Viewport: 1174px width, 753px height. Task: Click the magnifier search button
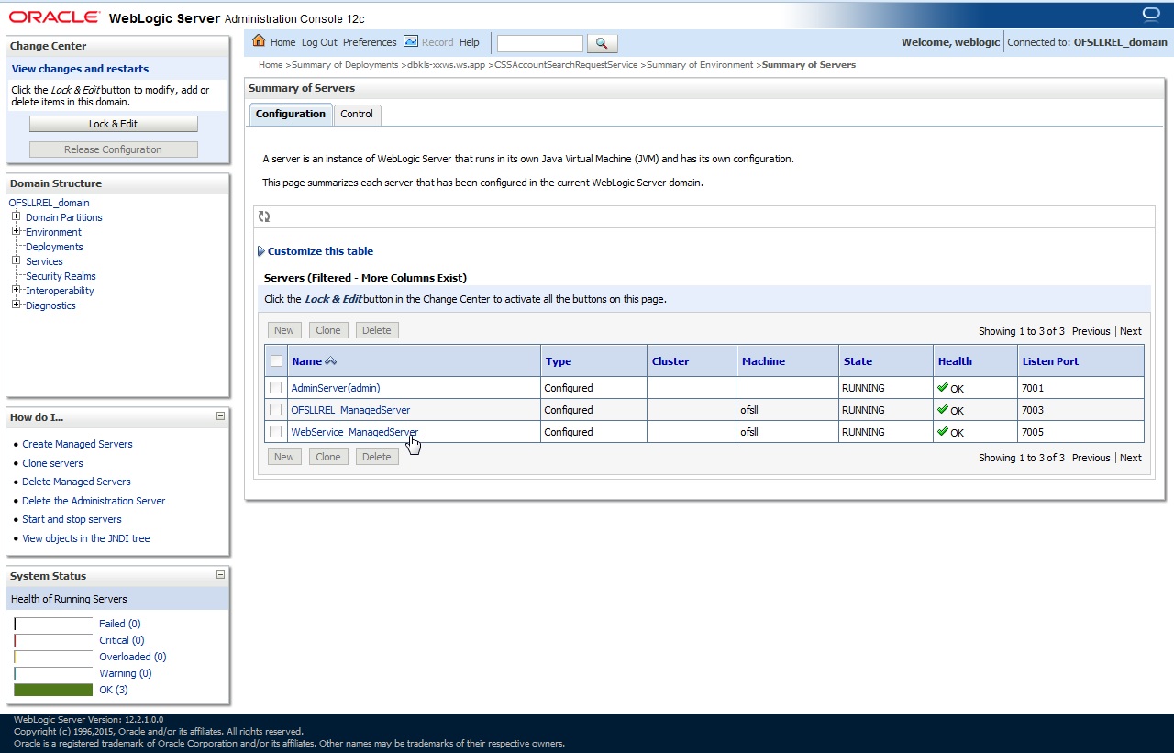(602, 43)
